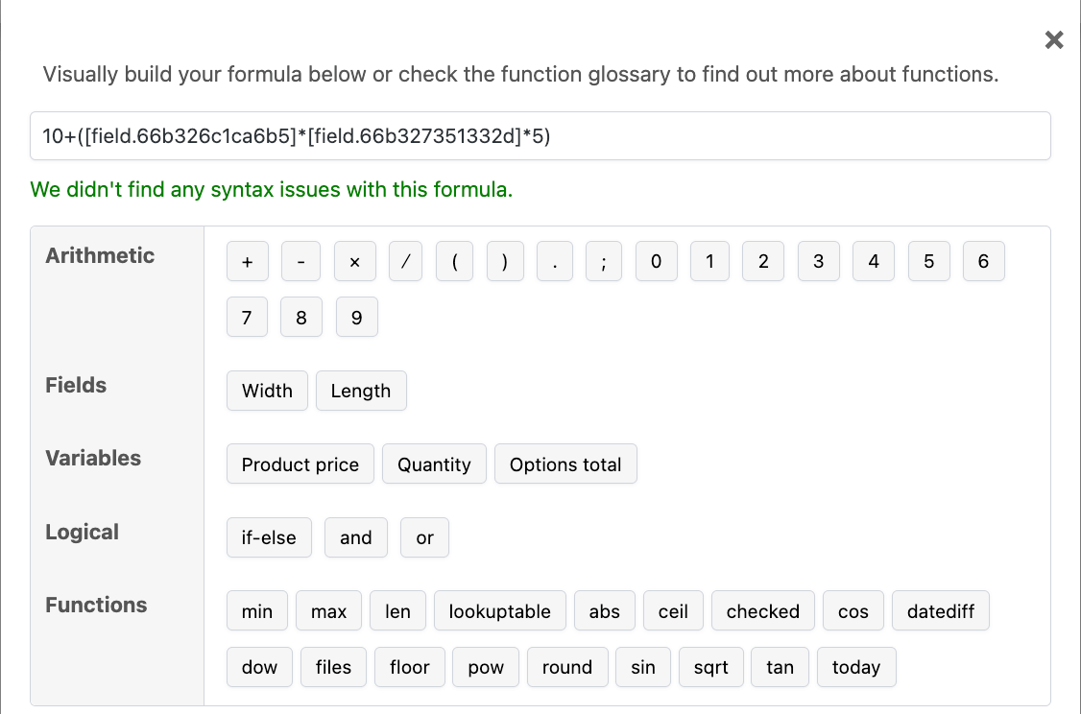The image size is (1081, 714).
Task: Insert the dow function
Action: tap(260, 666)
